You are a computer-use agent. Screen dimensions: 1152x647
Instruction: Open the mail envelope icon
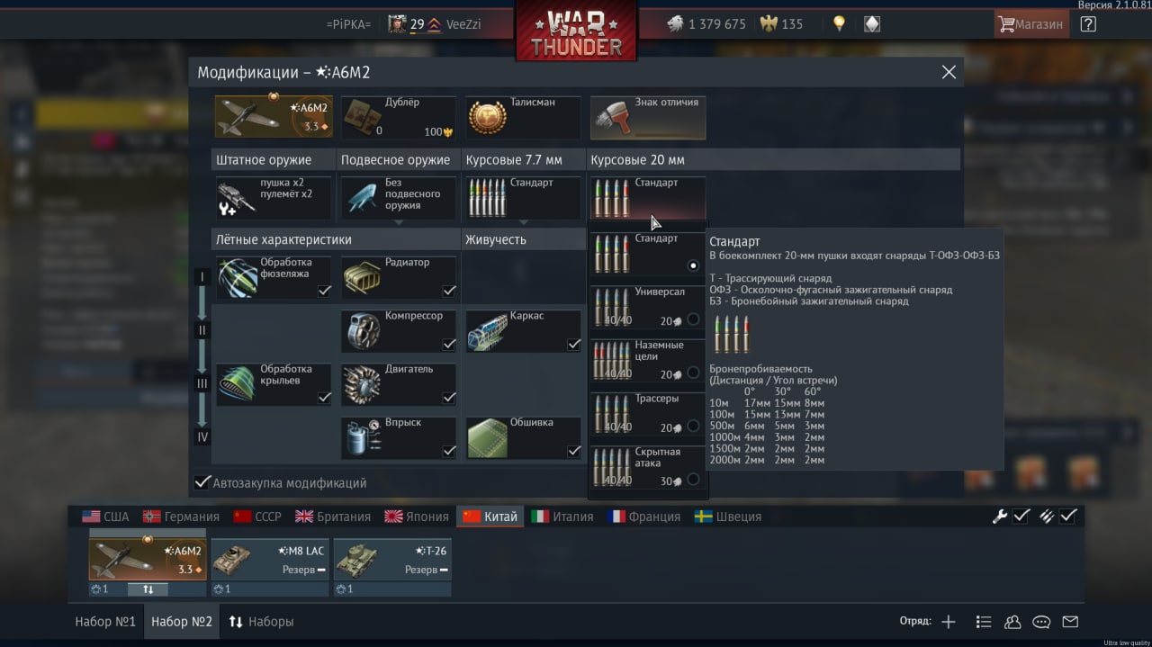click(x=1070, y=622)
